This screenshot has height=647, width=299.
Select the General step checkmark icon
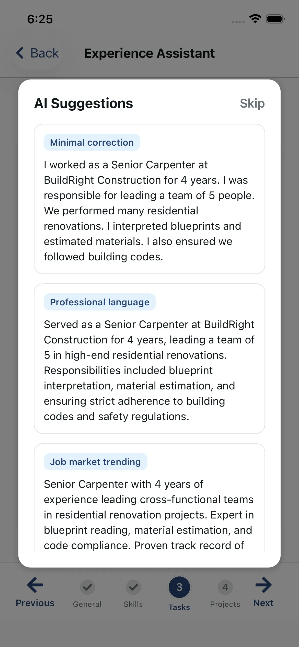[87, 587]
